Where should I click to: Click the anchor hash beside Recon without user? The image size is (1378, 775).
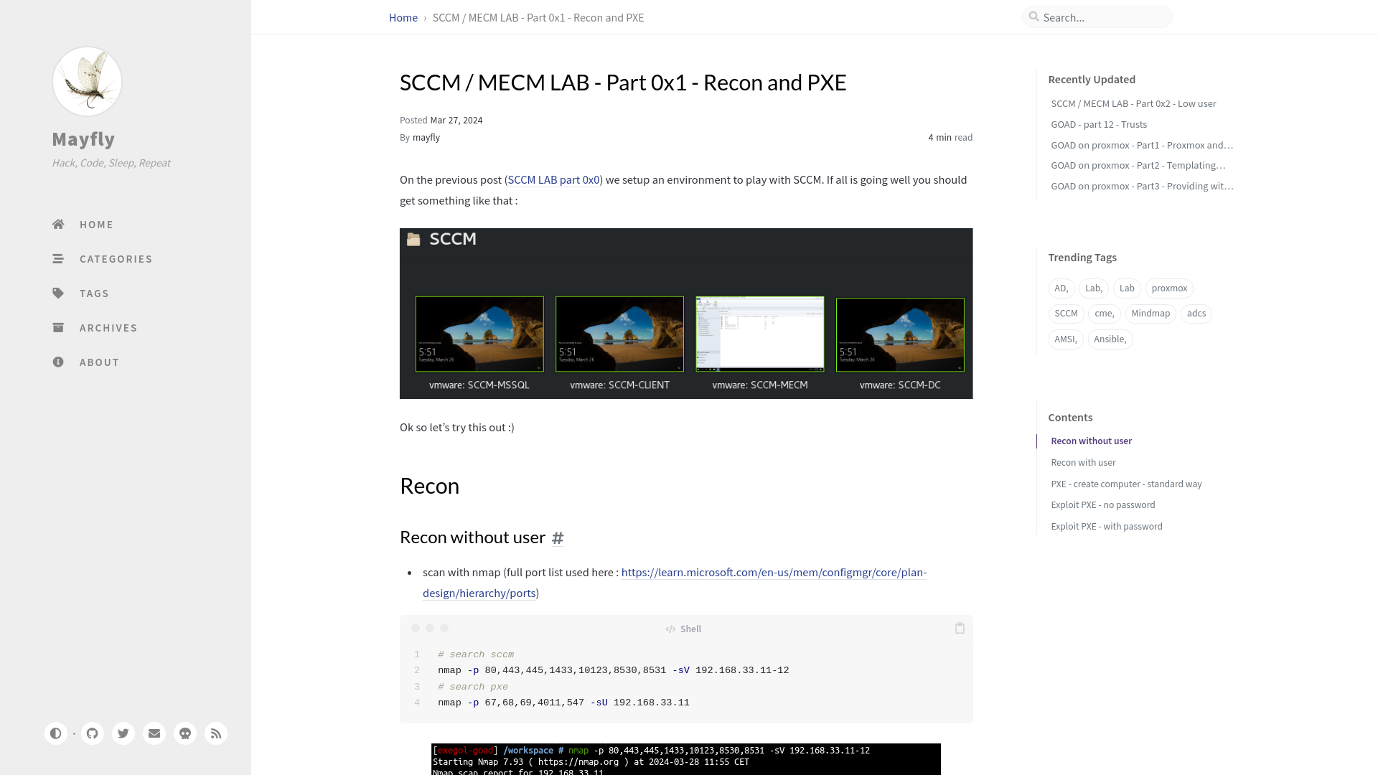(x=558, y=537)
